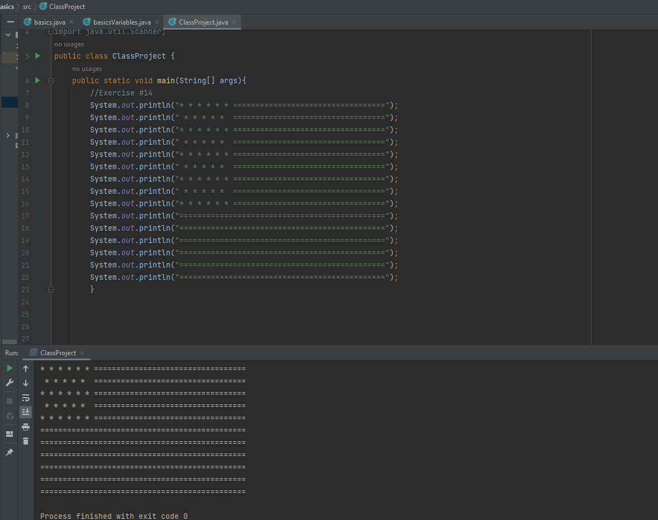The width and height of the screenshot is (658, 520).
Task: Click the Stop process square icon
Action: [10, 401]
